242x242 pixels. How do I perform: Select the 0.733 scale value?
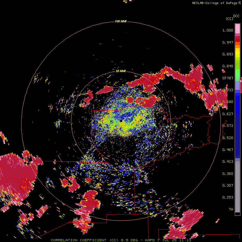(228, 90)
